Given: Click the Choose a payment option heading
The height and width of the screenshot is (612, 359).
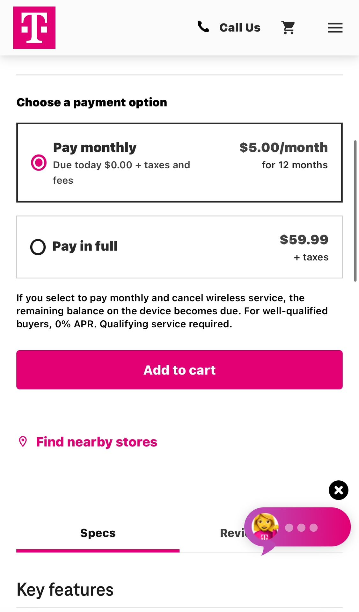Looking at the screenshot, I should (x=92, y=102).
